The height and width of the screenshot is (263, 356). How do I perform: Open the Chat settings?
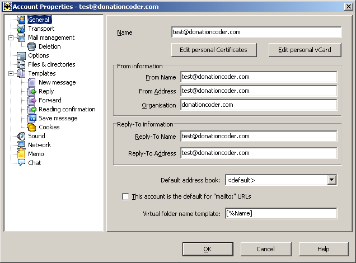tap(34, 163)
